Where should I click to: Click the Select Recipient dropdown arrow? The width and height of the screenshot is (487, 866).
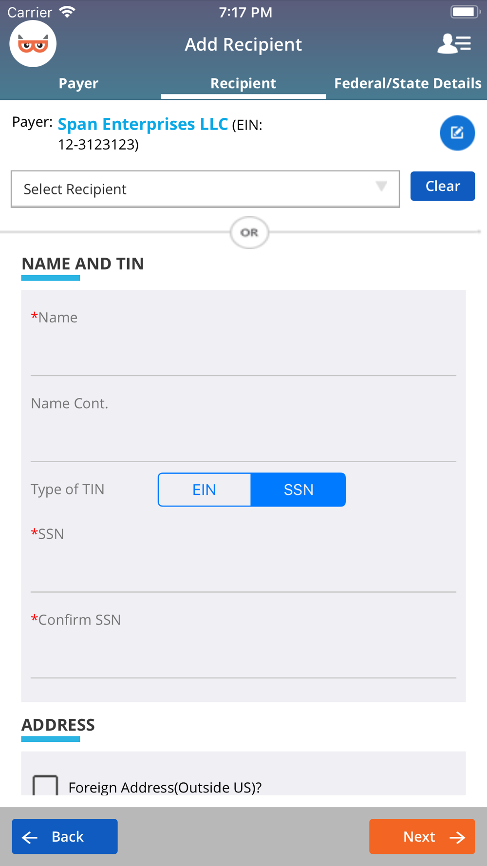click(x=381, y=187)
